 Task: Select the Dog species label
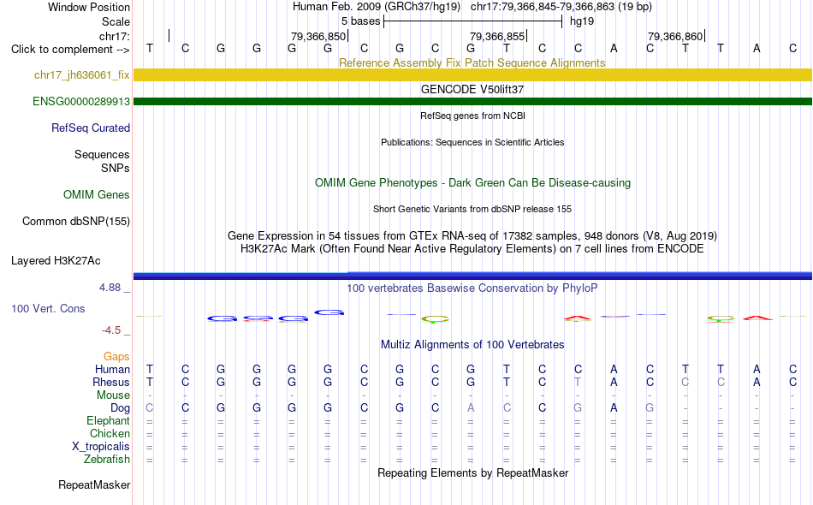[x=121, y=408]
